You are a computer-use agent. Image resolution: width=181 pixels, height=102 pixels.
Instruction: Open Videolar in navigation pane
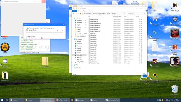click(x=79, y=53)
